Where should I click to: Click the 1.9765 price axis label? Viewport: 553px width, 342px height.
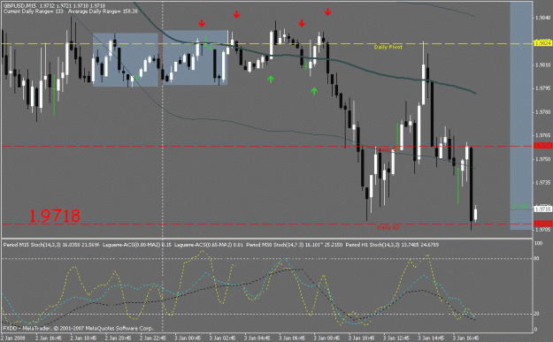[543, 135]
